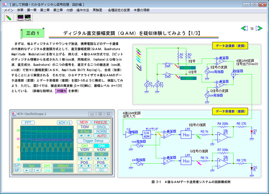Image resolution: width=269 pixels, height=194 pixels.
Task: Lower CH1 V/DIV with down arrow
Action: pos(81,158)
